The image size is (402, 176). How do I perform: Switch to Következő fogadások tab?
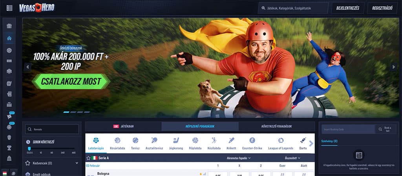[x=277, y=126]
